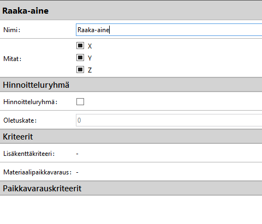The height and width of the screenshot is (224, 262).
Task: Click the Oletuskate value field
Action: [x=169, y=120]
